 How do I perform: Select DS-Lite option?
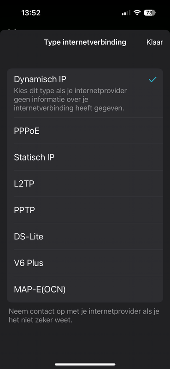85,236
